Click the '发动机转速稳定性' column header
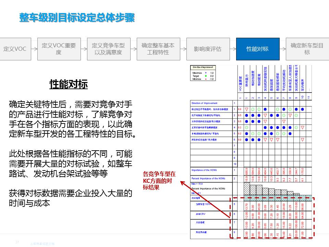 pyautogui.click(x=265, y=79)
